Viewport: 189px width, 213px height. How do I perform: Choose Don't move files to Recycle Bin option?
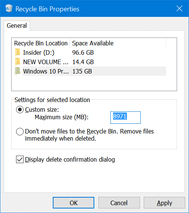[x=20, y=132]
